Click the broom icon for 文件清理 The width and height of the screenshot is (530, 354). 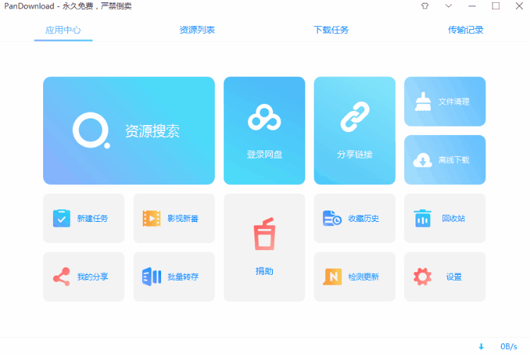[423, 102]
